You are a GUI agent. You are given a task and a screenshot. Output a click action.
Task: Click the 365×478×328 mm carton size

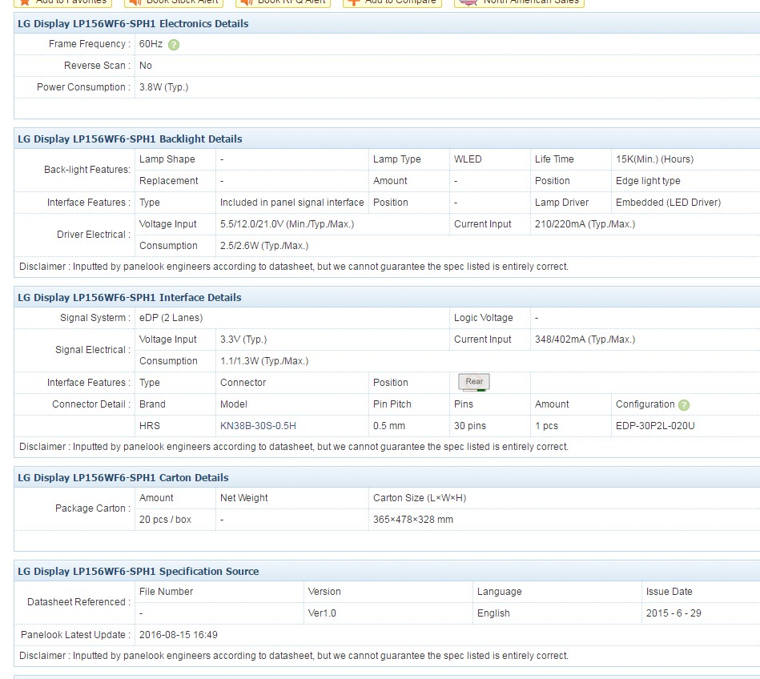tap(413, 520)
